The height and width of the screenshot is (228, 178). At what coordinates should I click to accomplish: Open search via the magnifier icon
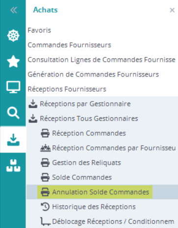coord(13,113)
